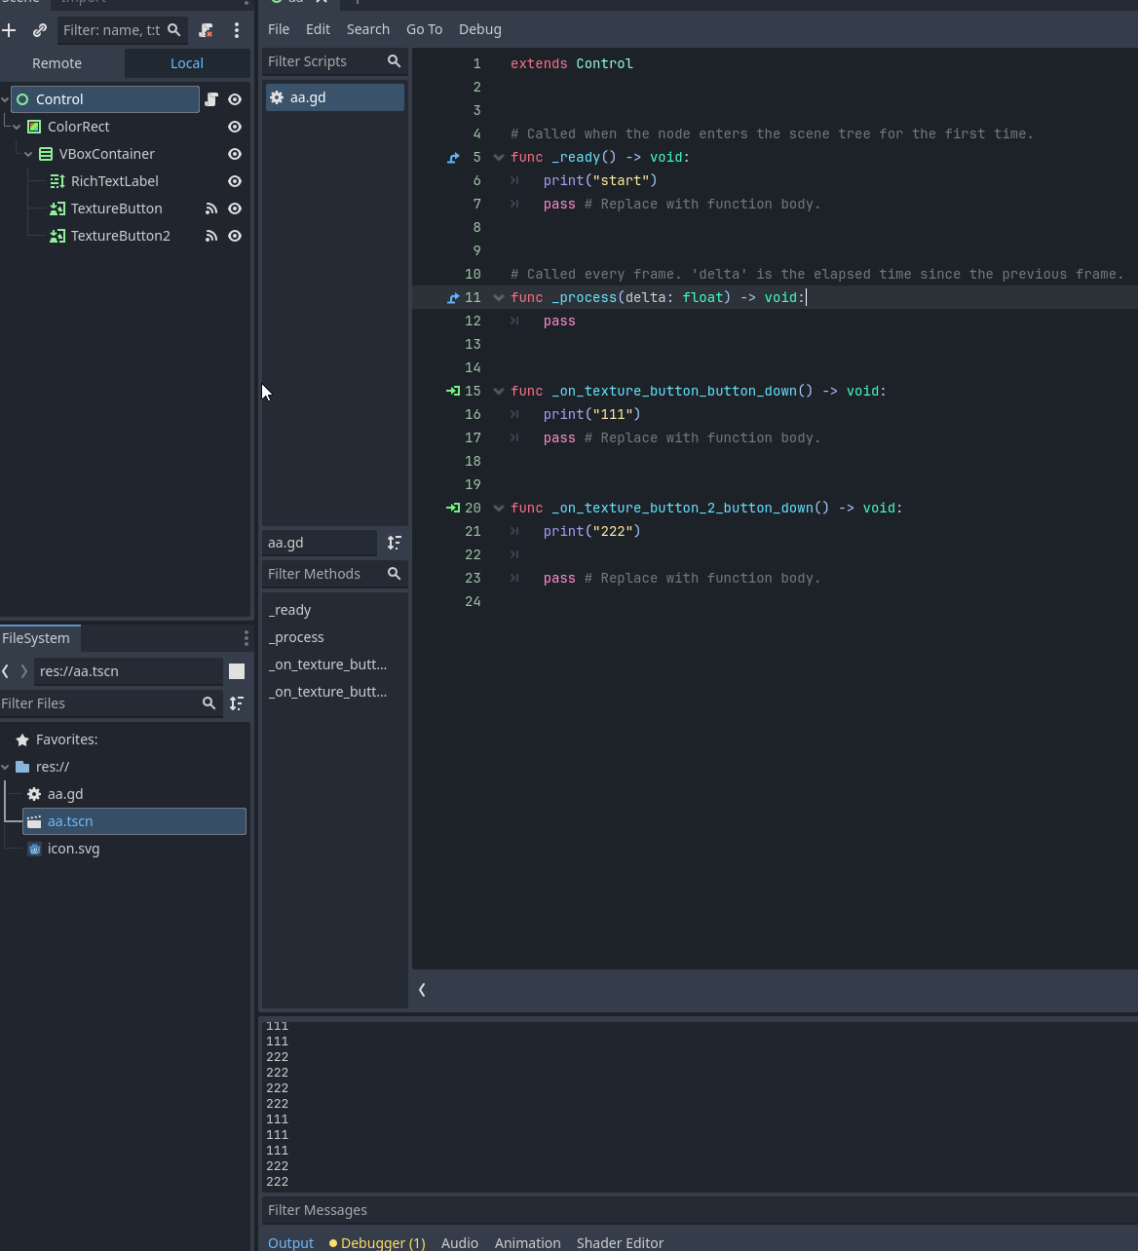Click the star icon next to Favorites
Screen dimensions: 1138x1251
point(22,739)
